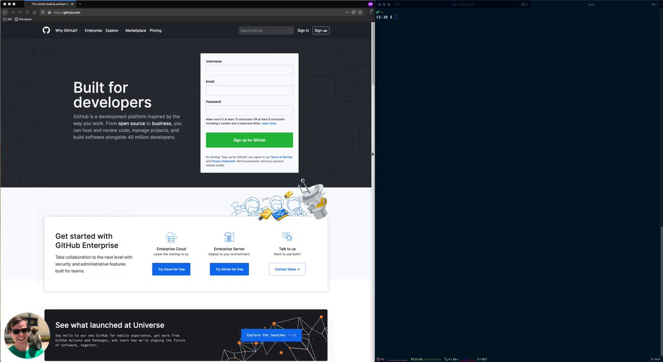Open the browser hamburger menu
The width and height of the screenshot is (663, 362).
point(371,12)
